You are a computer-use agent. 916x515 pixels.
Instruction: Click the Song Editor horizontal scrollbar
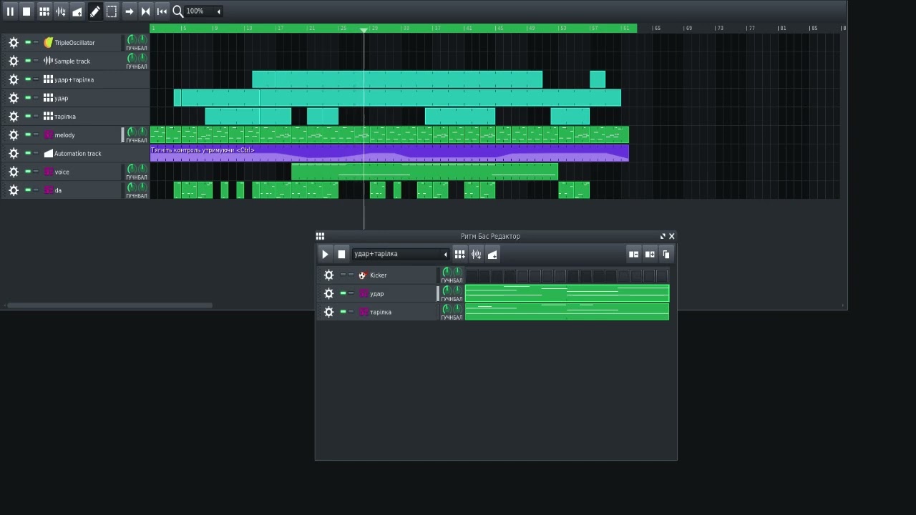[x=109, y=305]
